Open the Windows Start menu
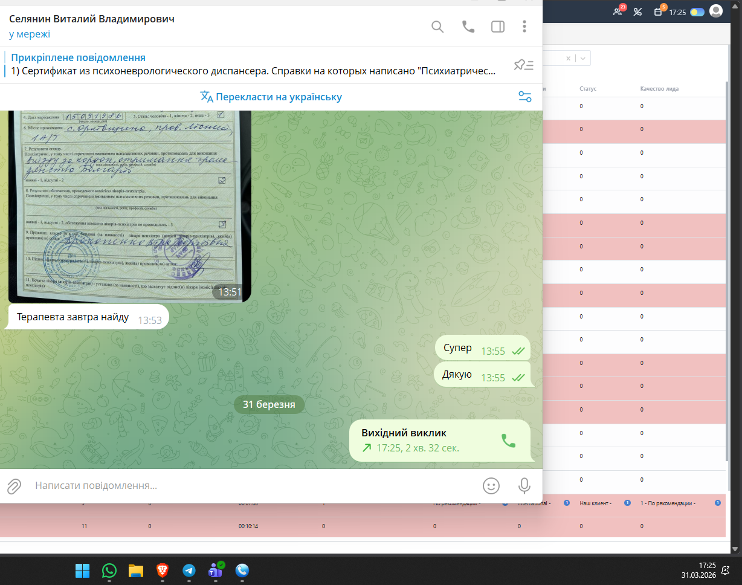This screenshot has height=585, width=742. (82, 570)
